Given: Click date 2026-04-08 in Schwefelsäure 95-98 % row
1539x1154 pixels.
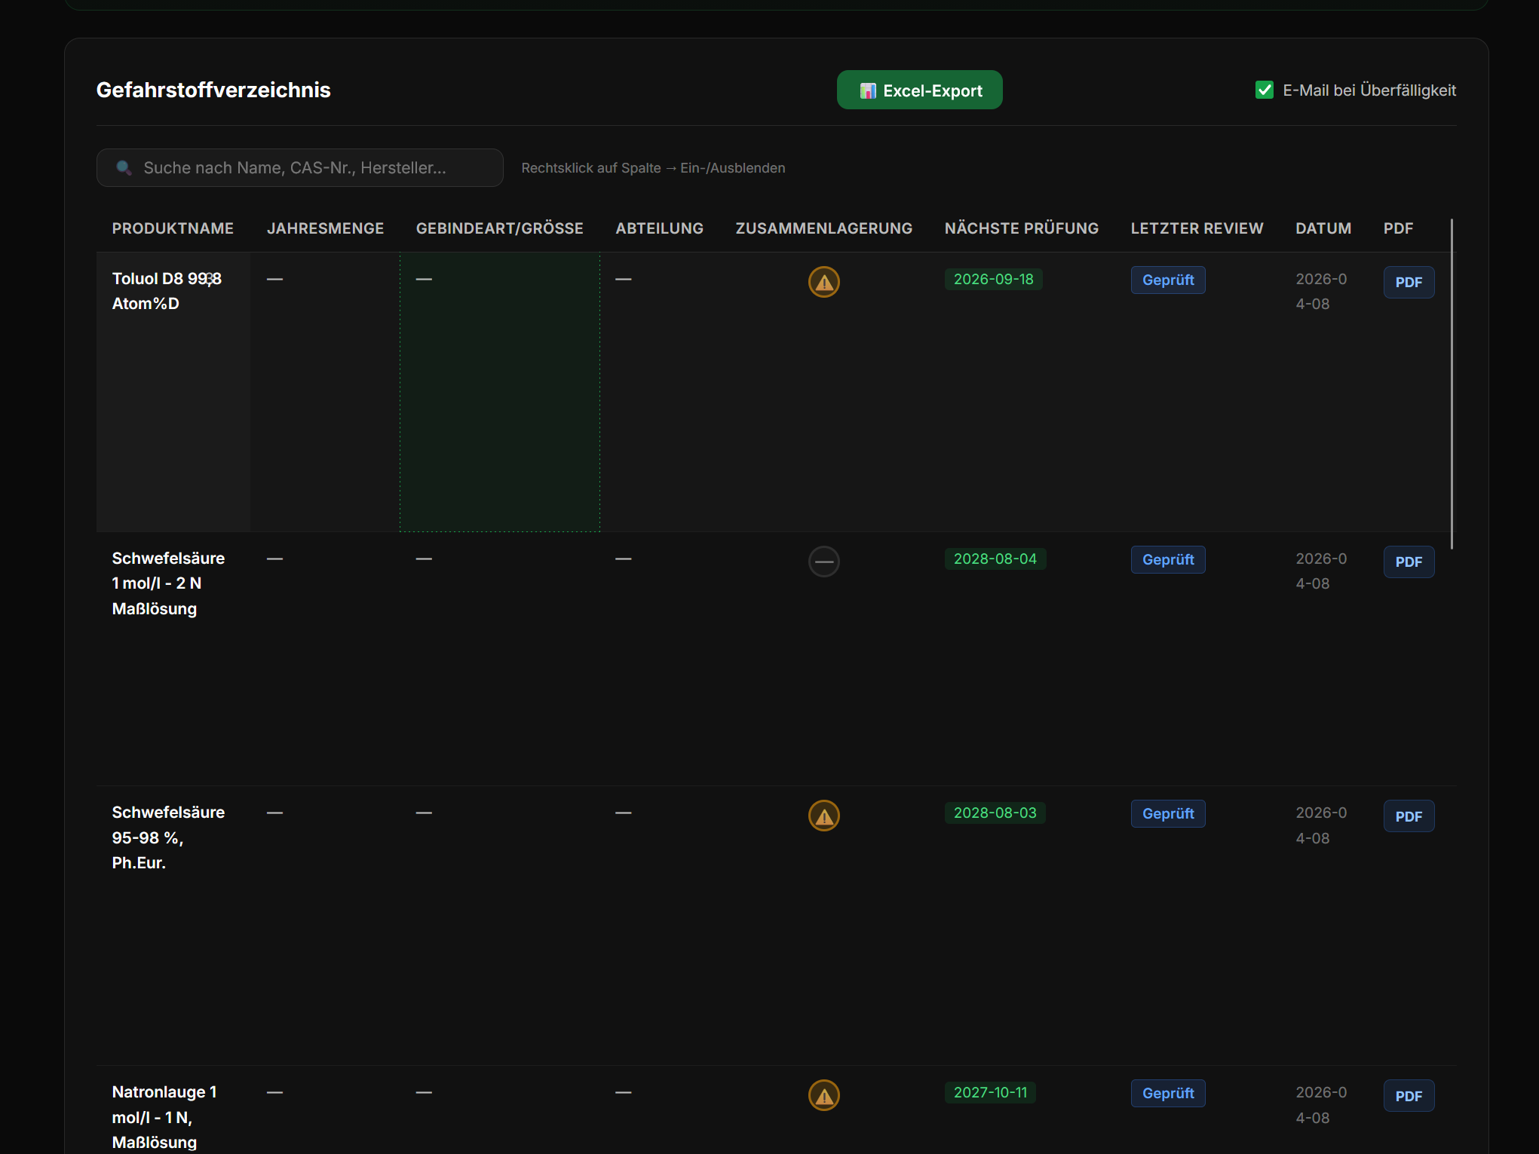Looking at the screenshot, I should pos(1321,825).
